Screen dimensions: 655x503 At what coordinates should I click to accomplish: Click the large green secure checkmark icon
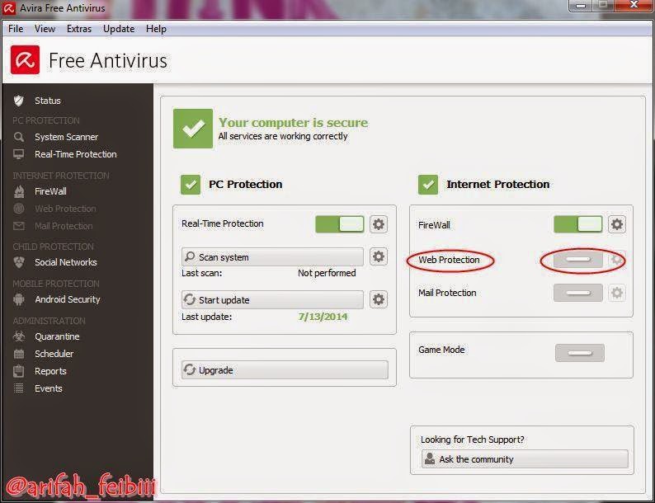pos(193,129)
